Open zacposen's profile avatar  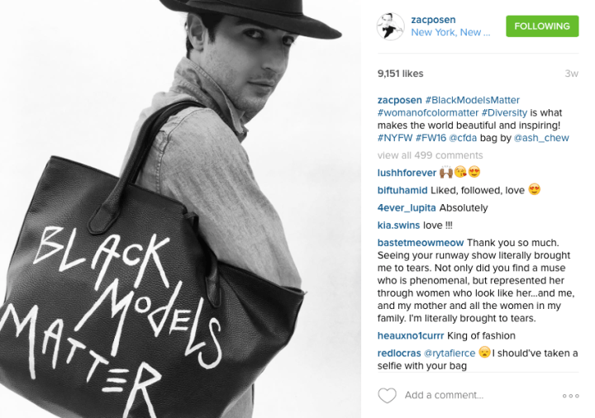(390, 26)
